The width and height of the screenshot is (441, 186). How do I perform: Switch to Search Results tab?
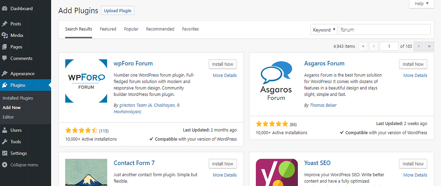pyautogui.click(x=79, y=29)
